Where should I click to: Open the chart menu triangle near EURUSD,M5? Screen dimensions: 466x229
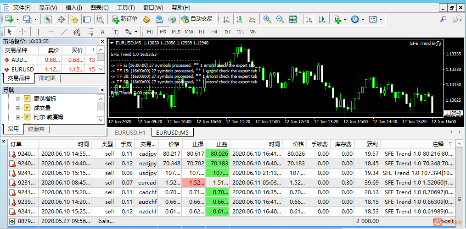tap(112, 43)
